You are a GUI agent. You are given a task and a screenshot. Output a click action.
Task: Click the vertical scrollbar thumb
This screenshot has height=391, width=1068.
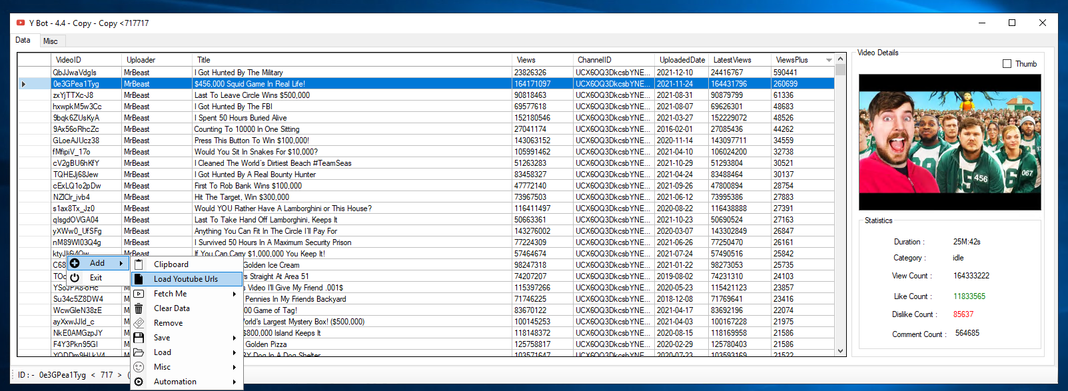click(840, 70)
